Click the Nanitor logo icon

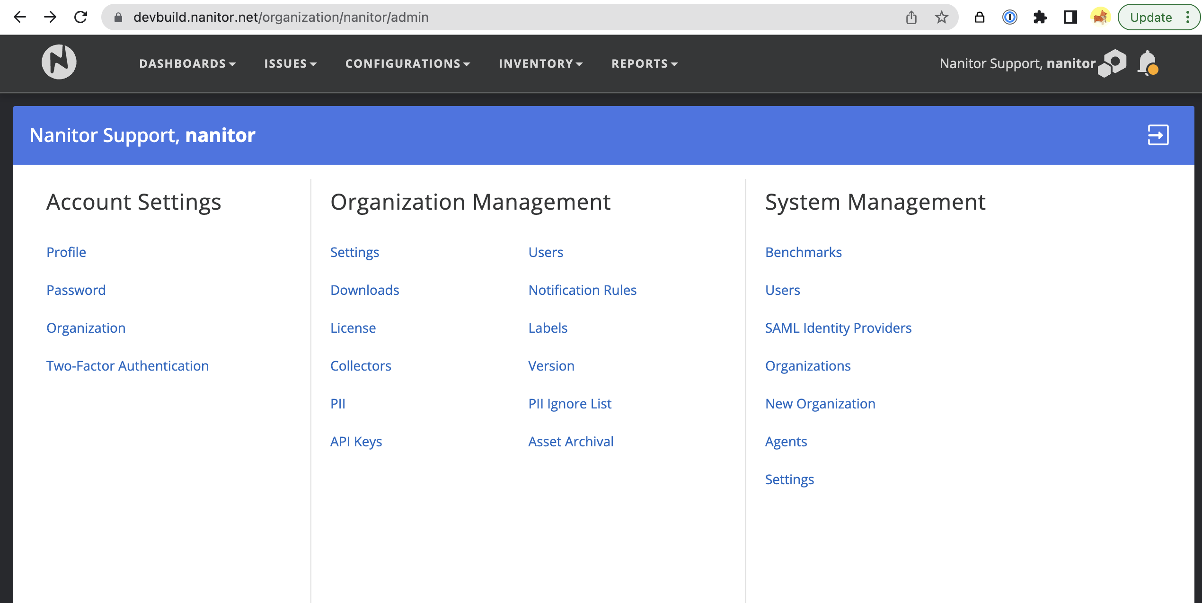point(59,62)
